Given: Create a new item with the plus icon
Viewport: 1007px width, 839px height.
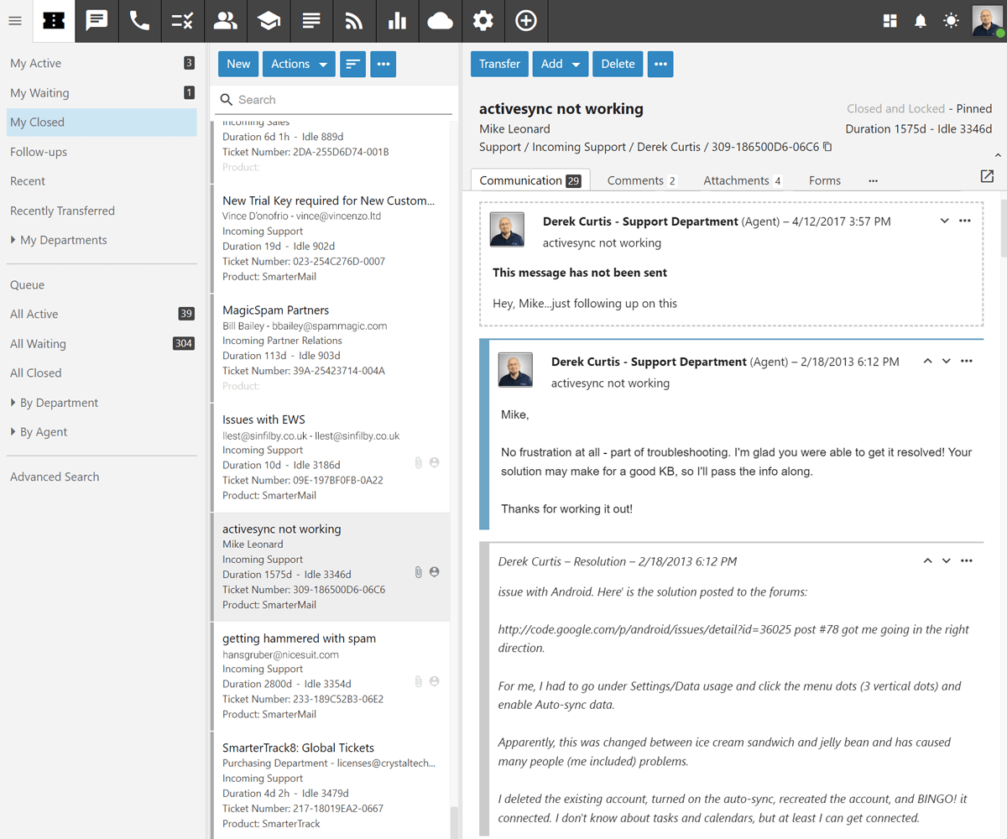Looking at the screenshot, I should click(x=525, y=21).
